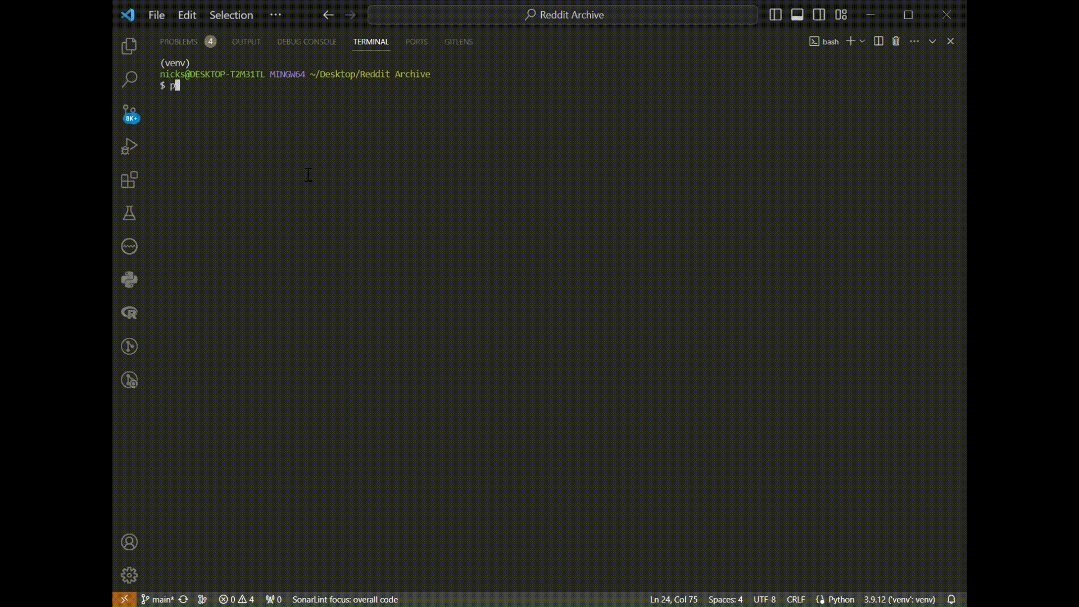Split the terminal pane
1079x607 pixels.
(878, 41)
